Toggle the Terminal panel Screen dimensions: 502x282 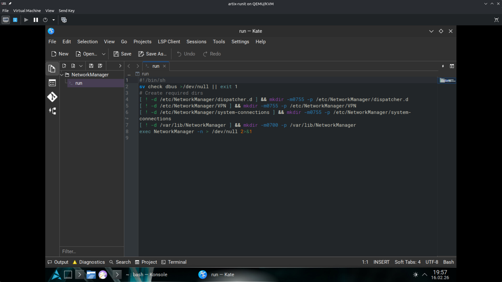pyautogui.click(x=174, y=262)
